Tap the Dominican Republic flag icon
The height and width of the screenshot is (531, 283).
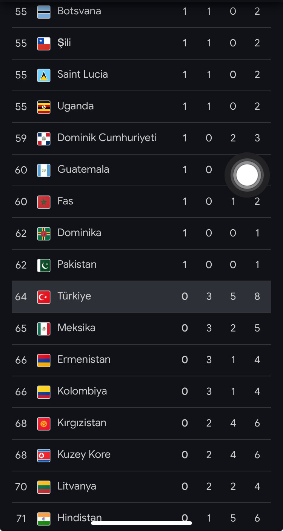[x=44, y=138]
